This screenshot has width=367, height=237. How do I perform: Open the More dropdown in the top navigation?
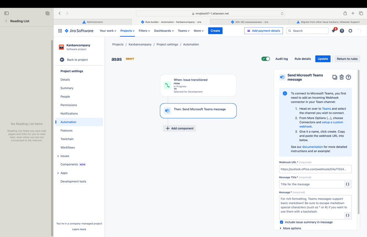[198, 30]
